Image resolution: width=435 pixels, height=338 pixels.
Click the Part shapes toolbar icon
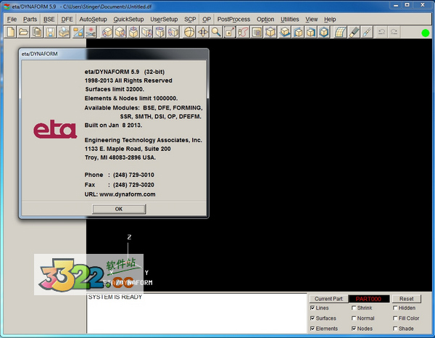(x=78, y=32)
